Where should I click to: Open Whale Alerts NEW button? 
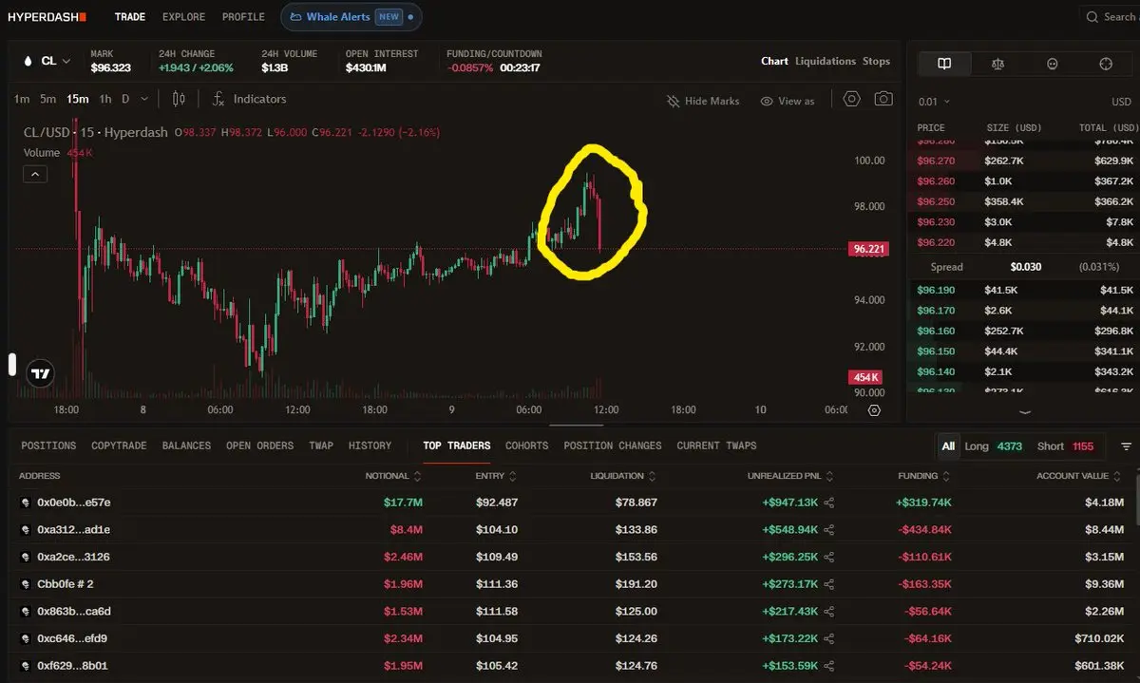coord(351,17)
